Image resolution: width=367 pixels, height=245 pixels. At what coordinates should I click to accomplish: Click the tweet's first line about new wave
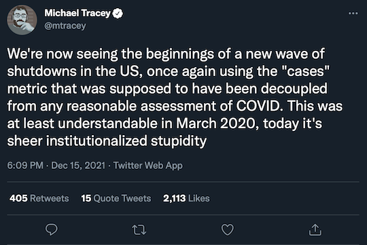point(166,54)
